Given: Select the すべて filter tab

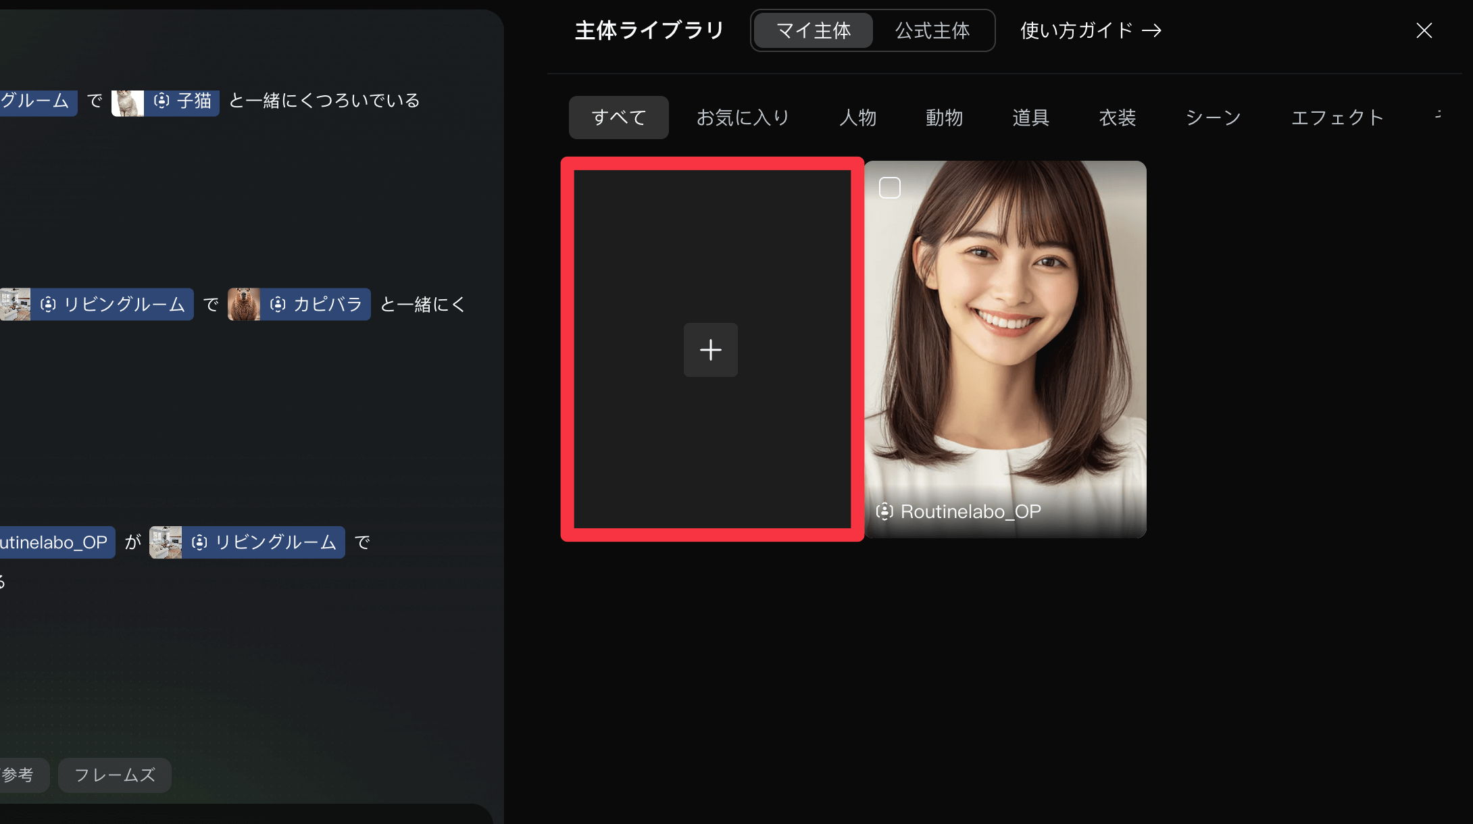Looking at the screenshot, I should point(618,117).
